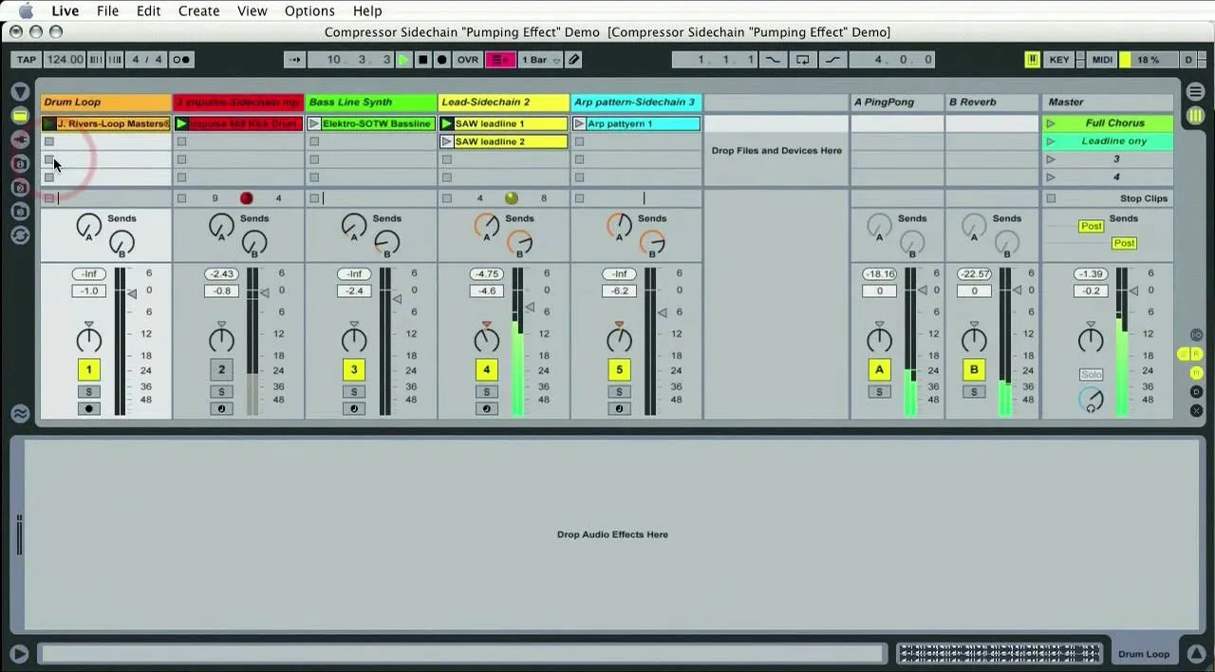Screen dimensions: 1215x672
Task: Open the Options menu
Action: (309, 10)
